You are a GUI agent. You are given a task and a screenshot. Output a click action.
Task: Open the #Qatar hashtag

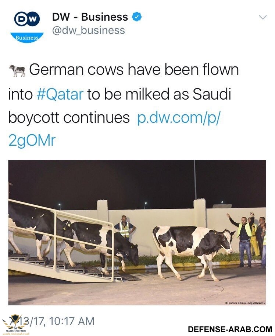tap(60, 94)
